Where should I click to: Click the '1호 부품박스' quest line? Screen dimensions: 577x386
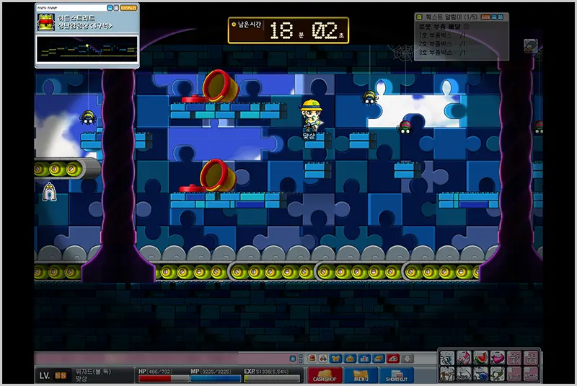click(441, 35)
